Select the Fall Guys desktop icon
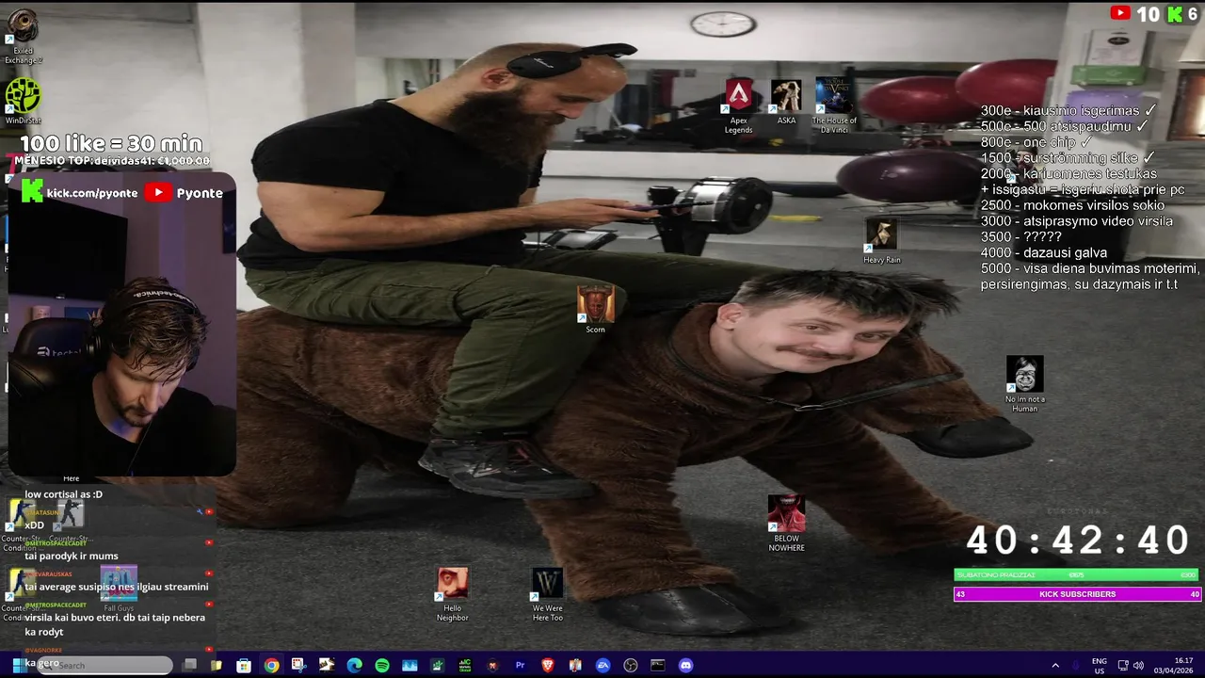Image resolution: width=1205 pixels, height=678 pixels. [119, 589]
